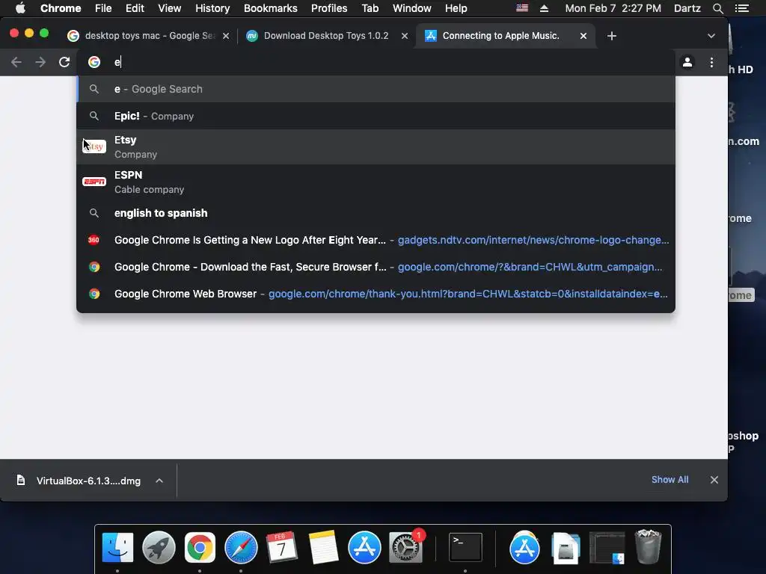
Task: Select the ESPN Cable company suggestion
Action: (x=376, y=182)
